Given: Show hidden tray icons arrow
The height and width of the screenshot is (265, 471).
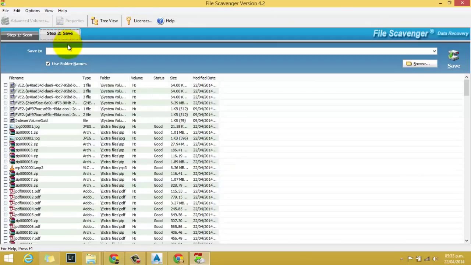Looking at the screenshot, I should click(x=402, y=259).
